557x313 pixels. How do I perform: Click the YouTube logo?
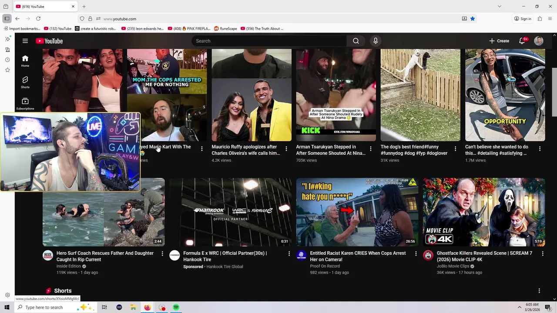[49, 41]
